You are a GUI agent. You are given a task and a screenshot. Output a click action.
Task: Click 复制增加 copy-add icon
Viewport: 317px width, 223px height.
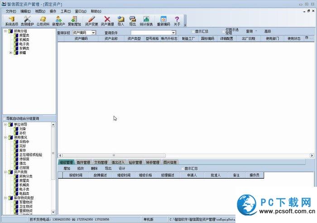(x=74, y=21)
